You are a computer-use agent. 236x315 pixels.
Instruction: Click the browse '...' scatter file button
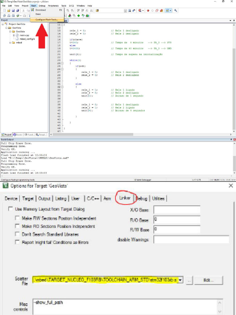(189, 280)
